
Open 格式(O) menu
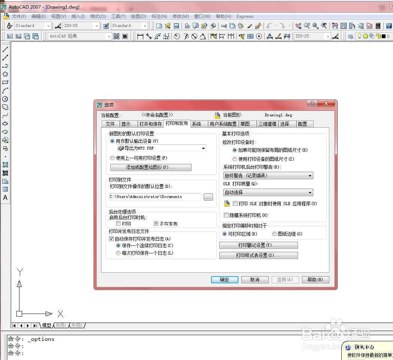click(98, 16)
